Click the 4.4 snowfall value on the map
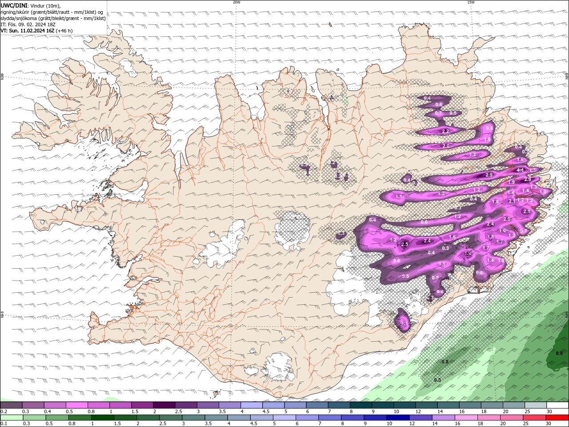The width and height of the screenshot is (569, 427). pyautogui.click(x=520, y=169)
